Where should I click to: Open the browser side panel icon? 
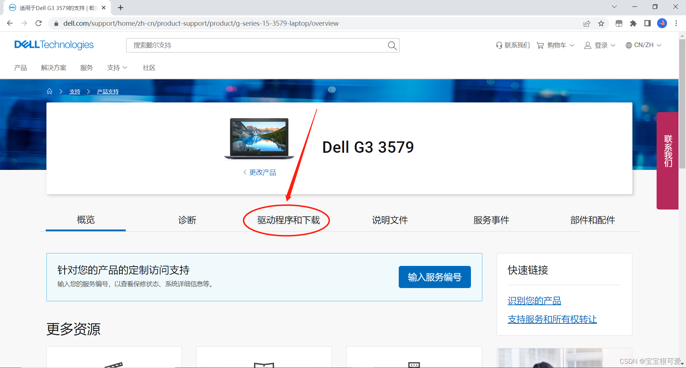point(647,24)
